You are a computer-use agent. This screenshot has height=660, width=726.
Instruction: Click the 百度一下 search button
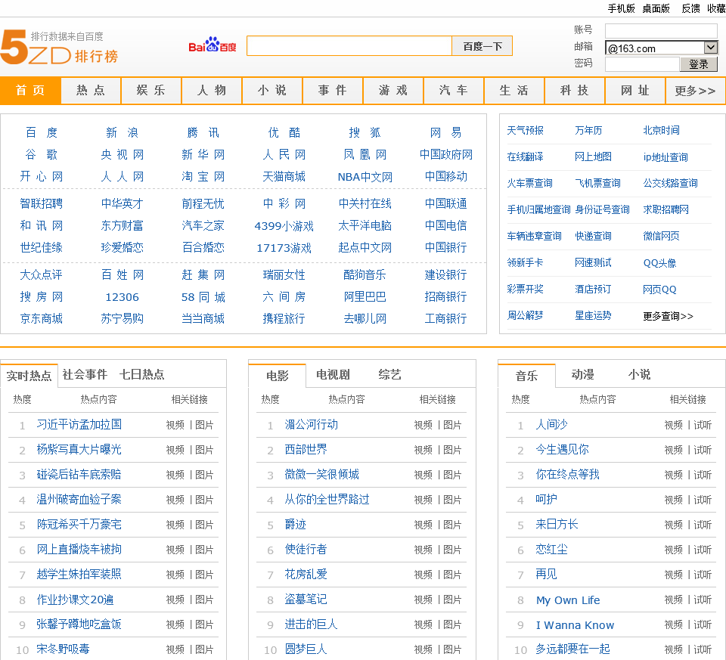tap(482, 46)
